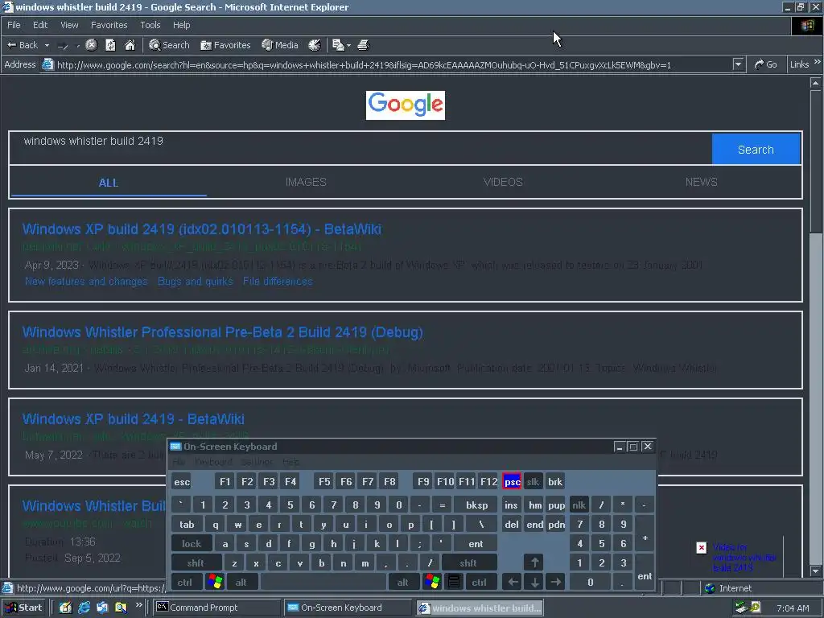Screen dimensions: 824x618
Task: Toggle the lock key on On-Screen Keyboard
Action: pyautogui.click(x=192, y=544)
